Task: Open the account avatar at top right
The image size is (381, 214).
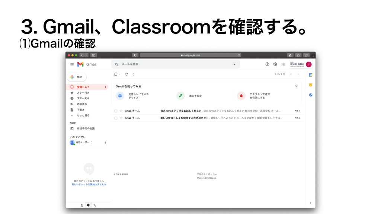Action: 309,64
